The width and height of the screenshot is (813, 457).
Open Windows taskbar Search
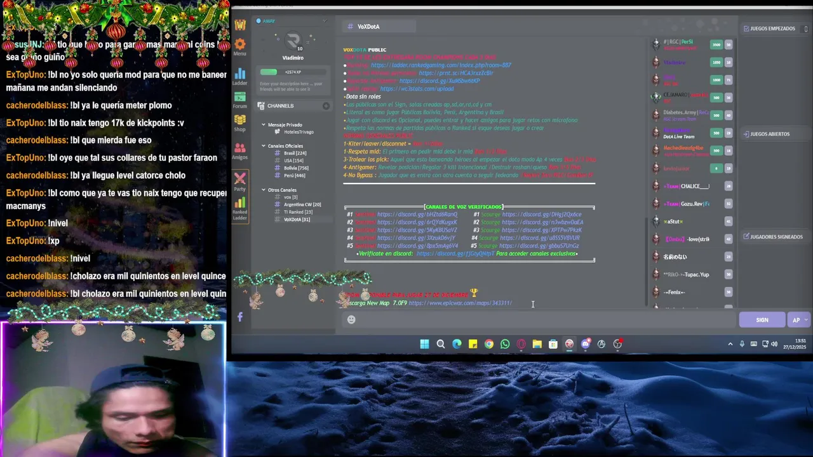click(441, 344)
